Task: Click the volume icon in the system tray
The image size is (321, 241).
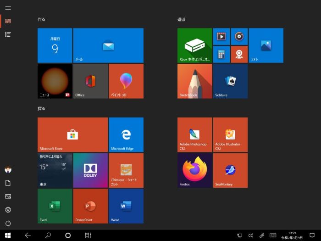Action: pos(250,235)
